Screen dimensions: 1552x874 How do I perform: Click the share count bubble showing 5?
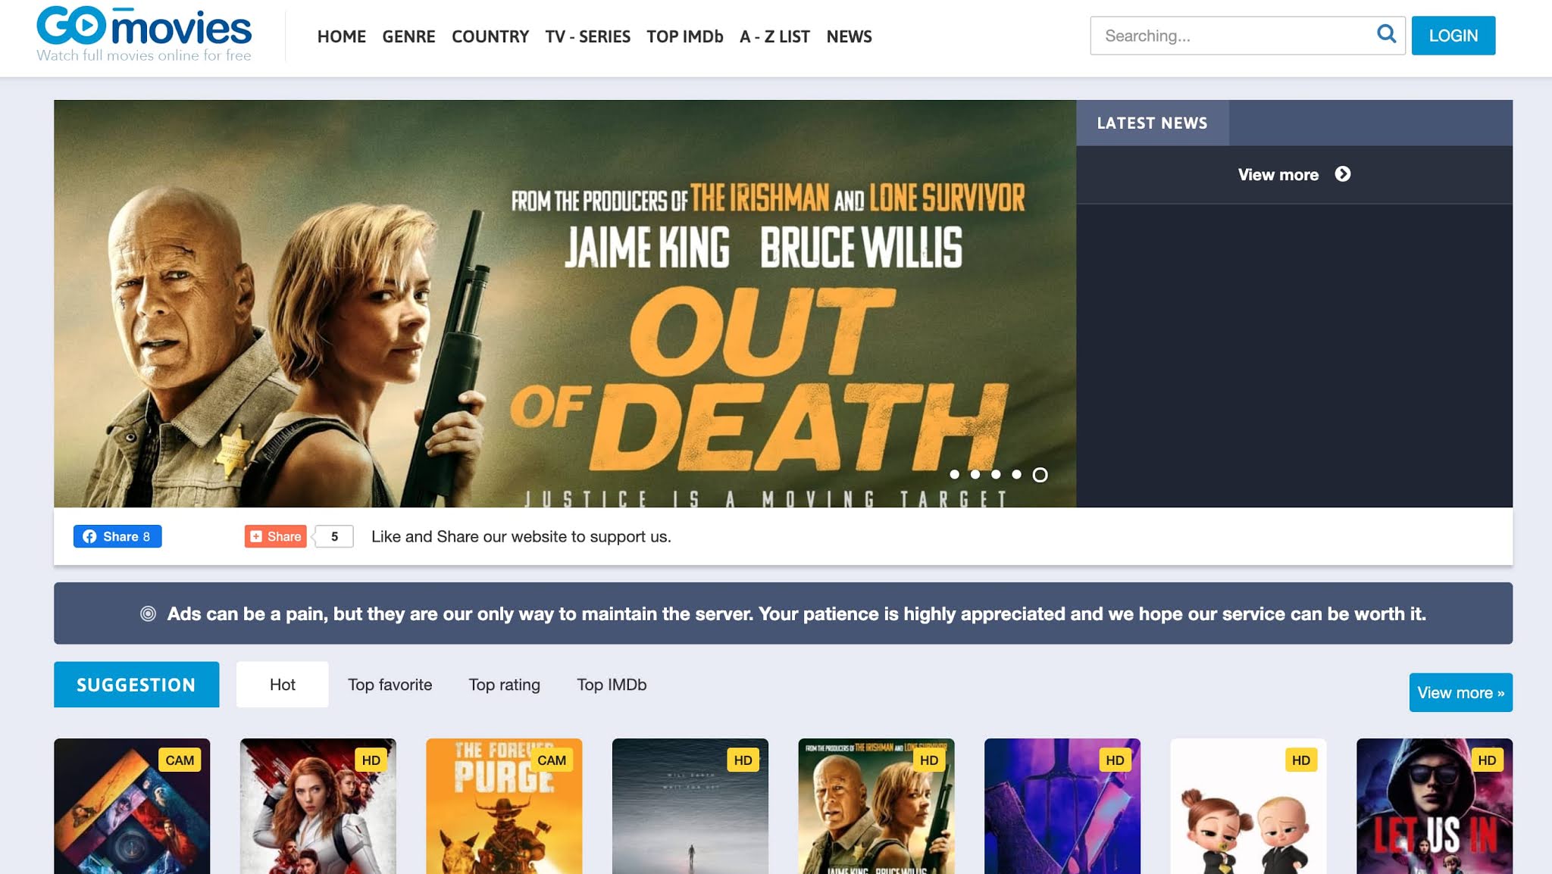point(334,536)
